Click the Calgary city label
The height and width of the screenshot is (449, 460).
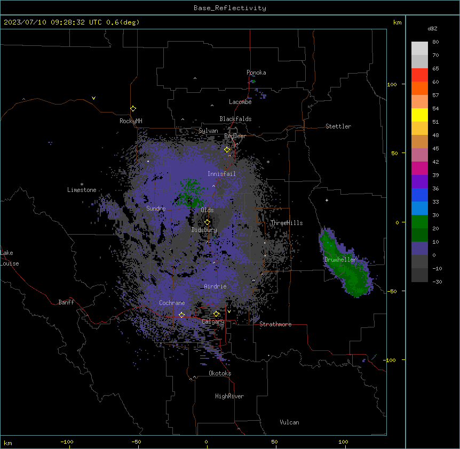coord(213,322)
